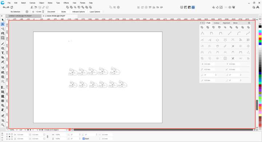
Task: Click the Artboard Options button
Action: (x=79, y=12)
